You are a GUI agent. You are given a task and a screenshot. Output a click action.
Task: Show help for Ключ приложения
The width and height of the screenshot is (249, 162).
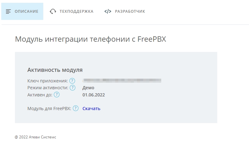(72, 81)
